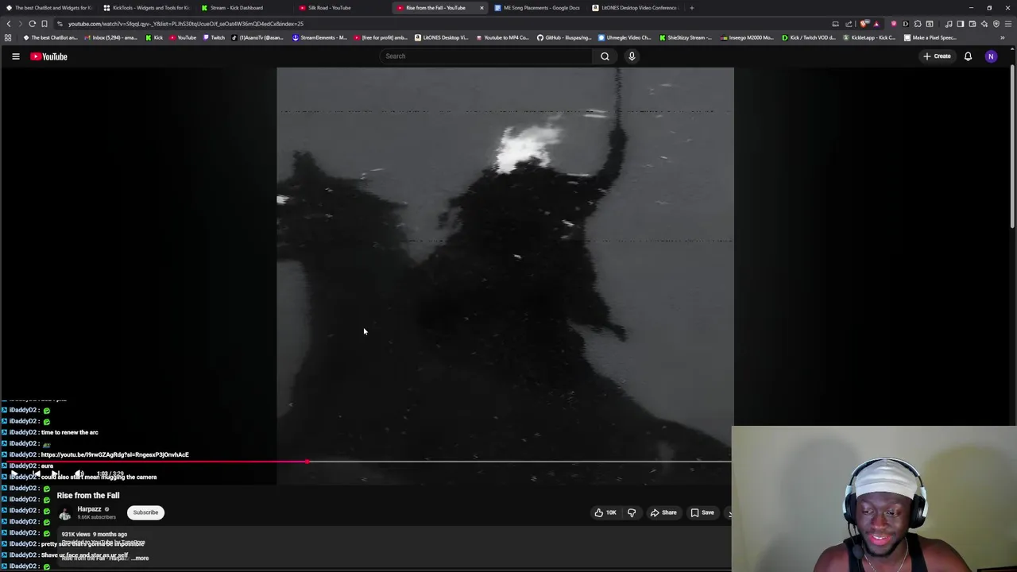
Task: Open the Brave VPN shield icon
Action: click(x=996, y=24)
